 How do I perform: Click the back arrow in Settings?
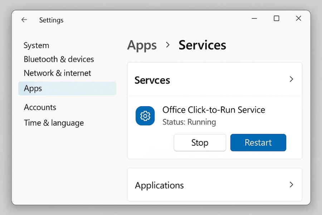(x=24, y=20)
